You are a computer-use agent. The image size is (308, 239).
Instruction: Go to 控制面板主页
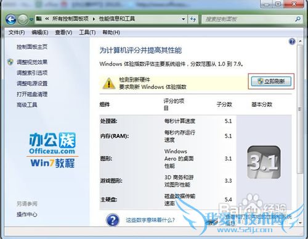32,47
